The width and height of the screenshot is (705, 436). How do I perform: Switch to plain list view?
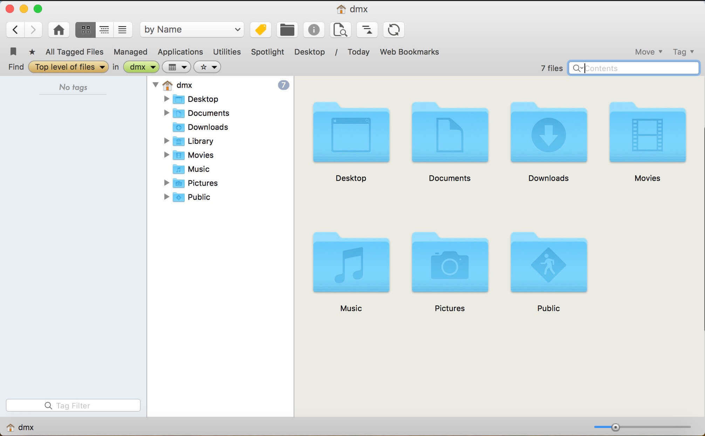[x=122, y=30]
